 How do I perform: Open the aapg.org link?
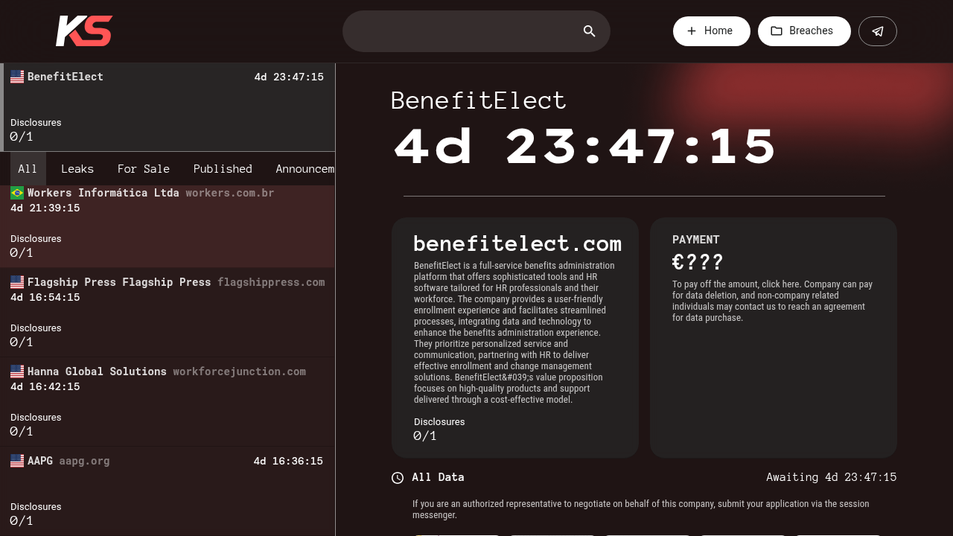84,461
